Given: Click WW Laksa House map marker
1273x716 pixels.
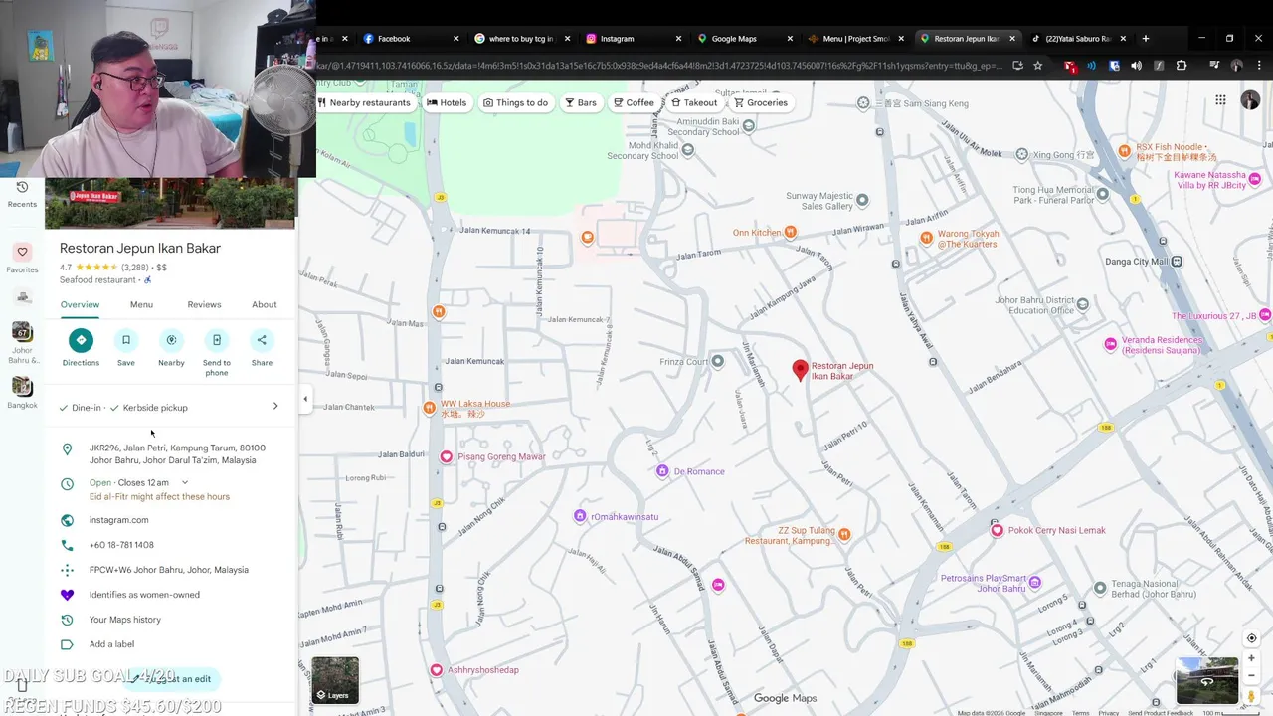Looking at the screenshot, I should click(x=429, y=407).
